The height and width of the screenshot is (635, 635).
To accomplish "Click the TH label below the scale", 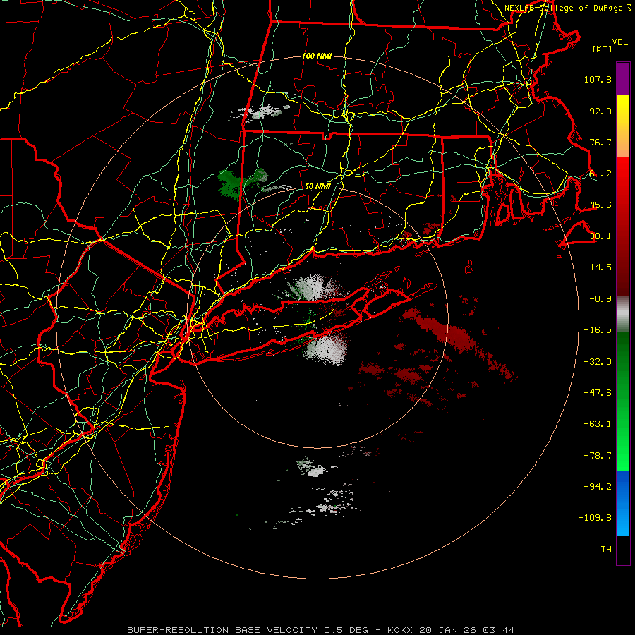I will (x=606, y=549).
